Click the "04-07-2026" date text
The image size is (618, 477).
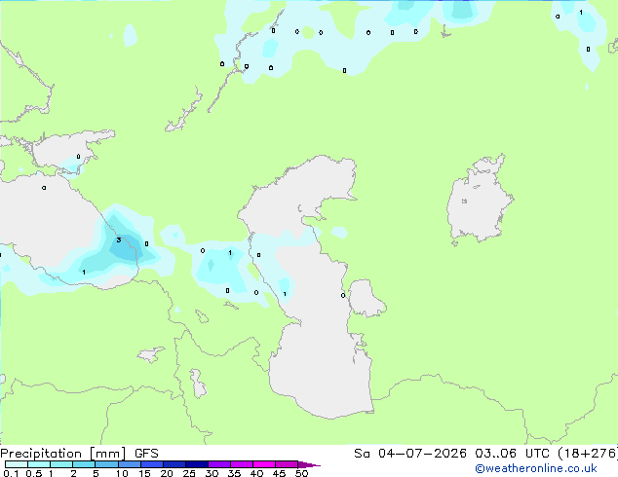[422, 454]
